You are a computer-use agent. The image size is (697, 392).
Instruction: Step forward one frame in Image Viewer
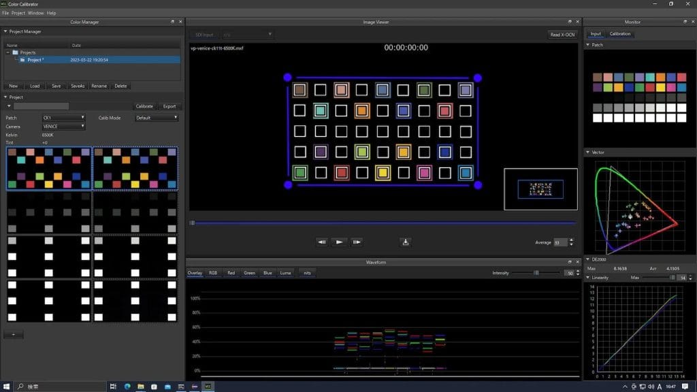(x=356, y=242)
